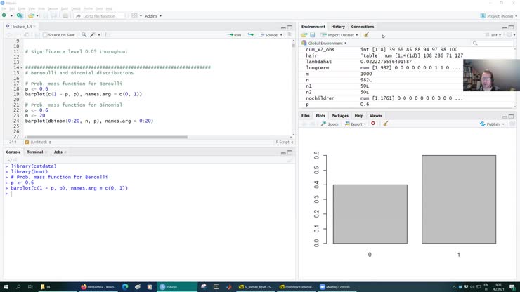The width and height of the screenshot is (520, 292).
Task: Maximize the Plots pane
Action: 511,117
